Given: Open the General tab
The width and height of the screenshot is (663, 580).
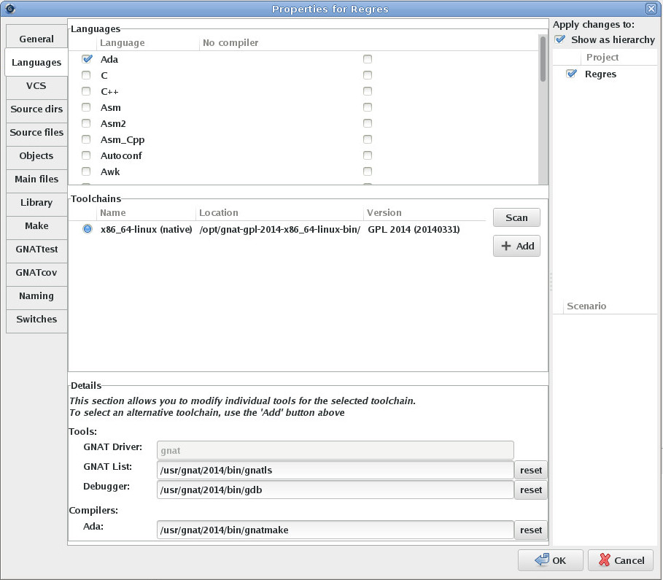Looking at the screenshot, I should (x=36, y=39).
